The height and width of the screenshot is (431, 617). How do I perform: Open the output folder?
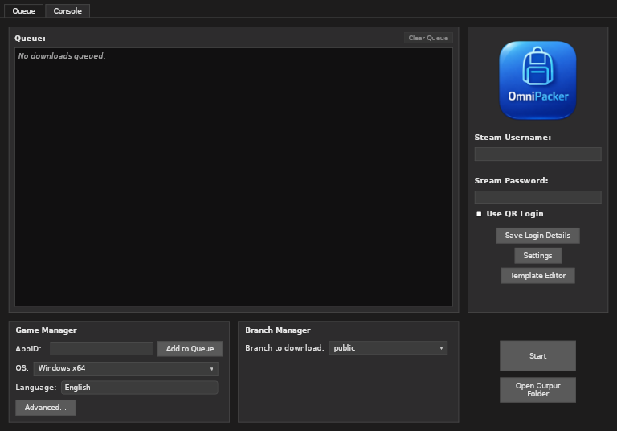tap(537, 390)
